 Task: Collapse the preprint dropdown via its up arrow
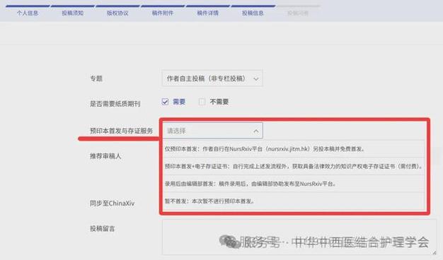coord(256,131)
